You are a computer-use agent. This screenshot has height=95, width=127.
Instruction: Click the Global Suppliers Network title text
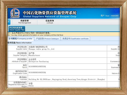(50, 17)
